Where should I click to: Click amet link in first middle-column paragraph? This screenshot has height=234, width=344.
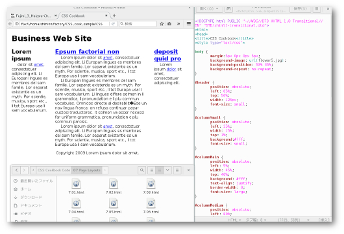coord(108,58)
